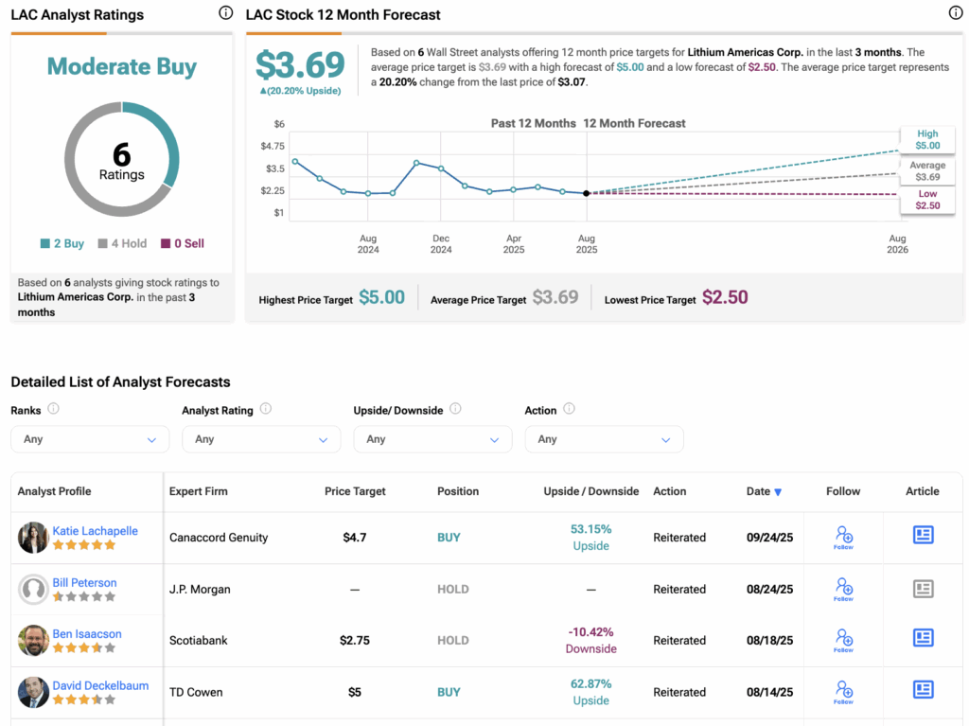Click the Lowest Price Target $2.50 value
Screen dimensions: 969x726
click(725, 297)
